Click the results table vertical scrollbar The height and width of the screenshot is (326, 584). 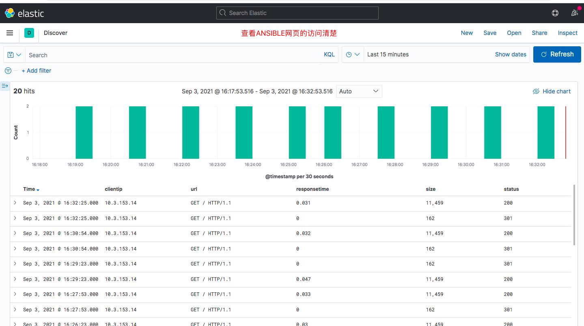(x=574, y=215)
